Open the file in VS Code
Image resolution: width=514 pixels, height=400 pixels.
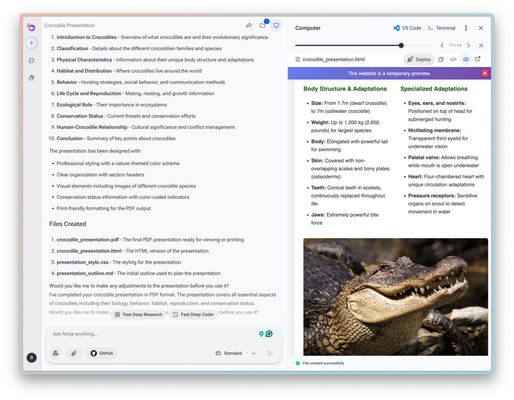(x=408, y=28)
